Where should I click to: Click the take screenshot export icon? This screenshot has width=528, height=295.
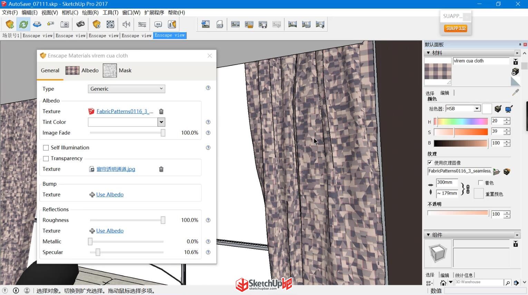tap(205, 24)
